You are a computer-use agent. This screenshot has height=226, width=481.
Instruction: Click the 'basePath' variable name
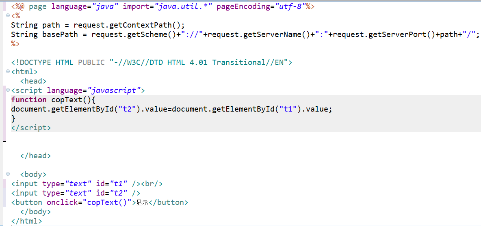pos(60,34)
